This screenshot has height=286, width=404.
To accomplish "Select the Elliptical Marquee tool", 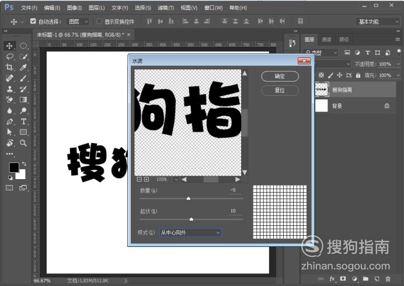I will pos(23,46).
